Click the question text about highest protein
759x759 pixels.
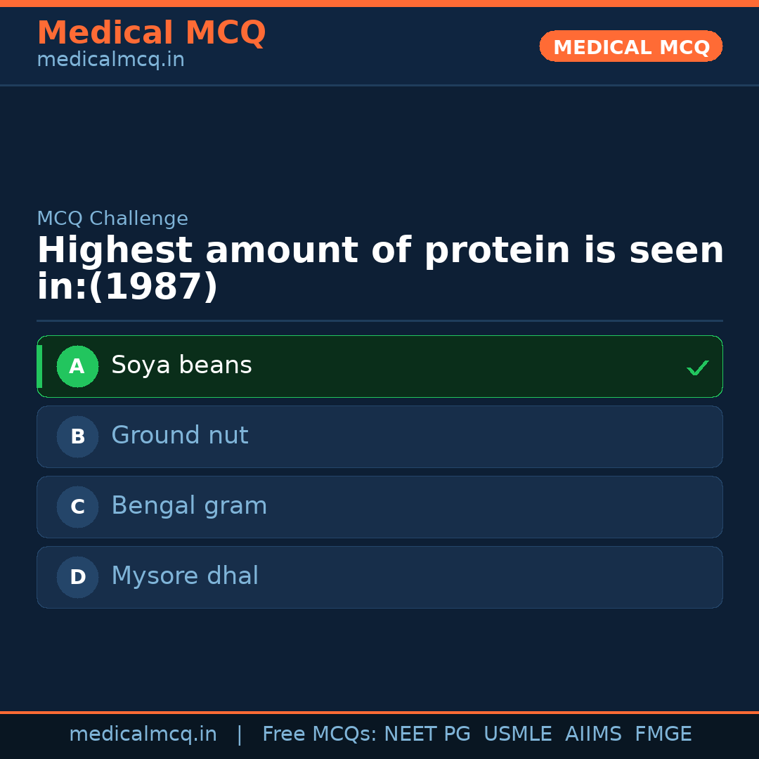(x=379, y=267)
